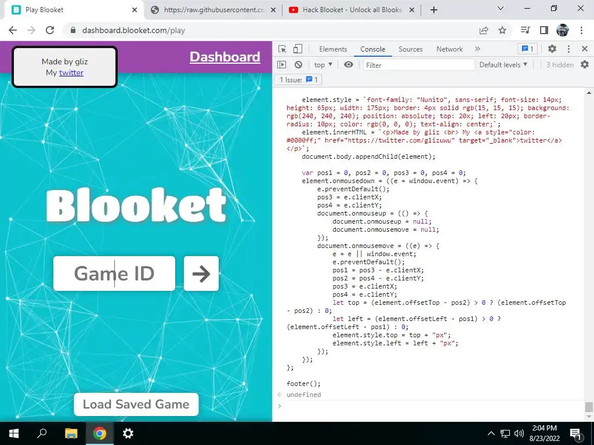Switch to the Console tab

pos(373,49)
